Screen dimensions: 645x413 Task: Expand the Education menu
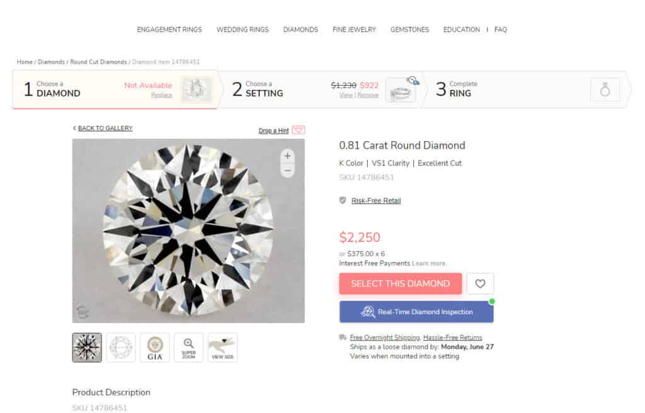click(x=461, y=30)
